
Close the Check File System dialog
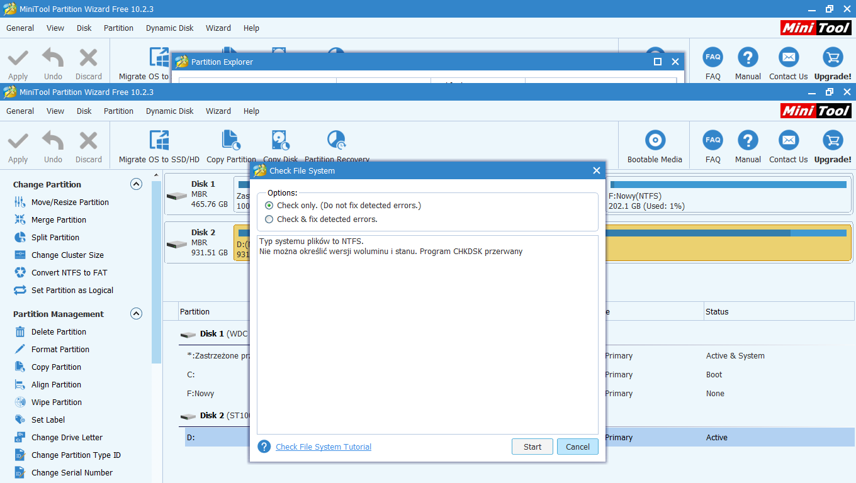(597, 170)
